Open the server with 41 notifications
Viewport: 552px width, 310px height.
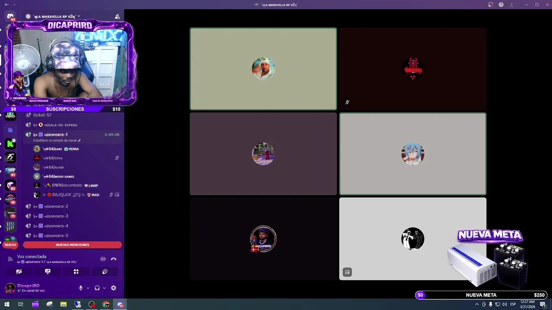10,171
